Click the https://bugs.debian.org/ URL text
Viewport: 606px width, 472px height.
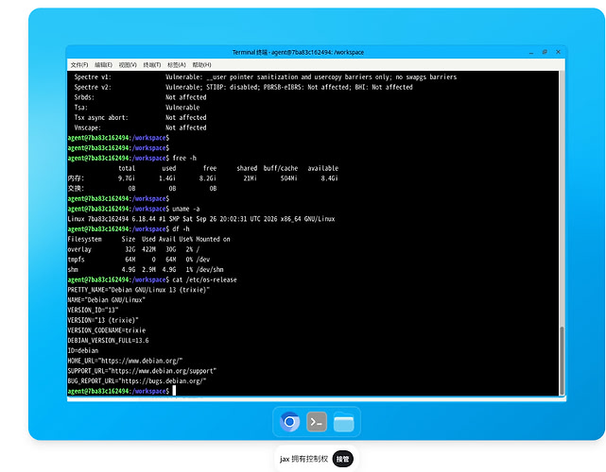(161, 381)
